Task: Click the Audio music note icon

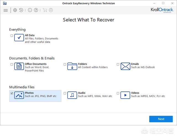Action: [72, 95]
